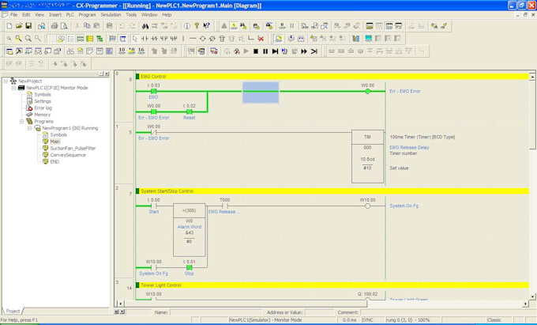Image resolution: width=537 pixels, height=325 pixels.
Task: Toggle the grid display icon
Action: tap(51, 39)
